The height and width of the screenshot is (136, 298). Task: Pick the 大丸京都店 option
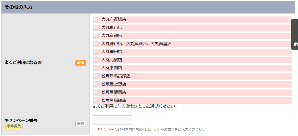[96, 36]
